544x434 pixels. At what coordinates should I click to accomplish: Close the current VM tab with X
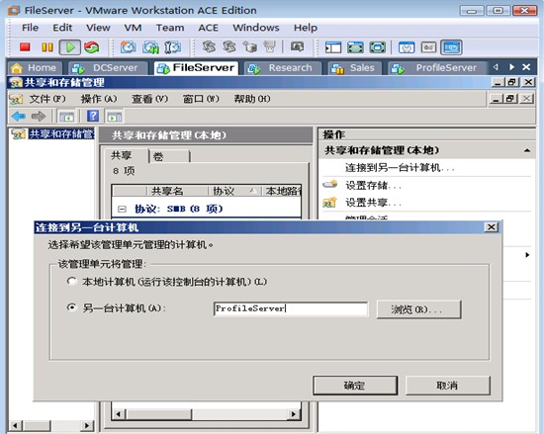pos(526,67)
